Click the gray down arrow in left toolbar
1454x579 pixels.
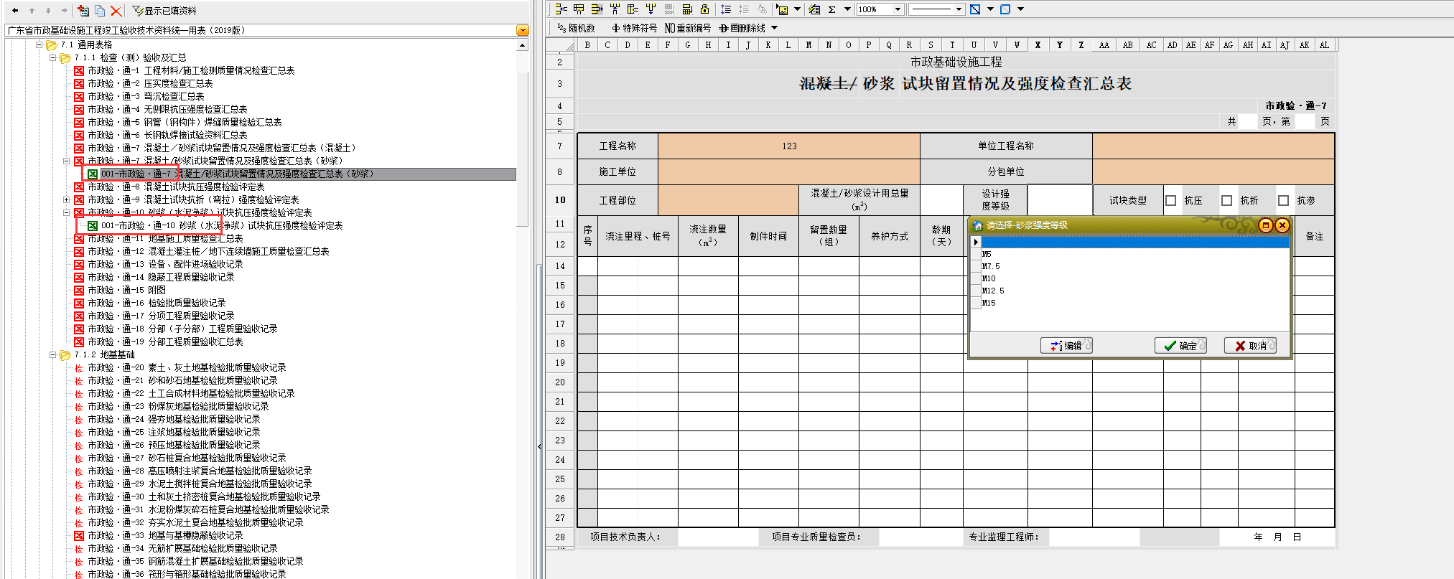(x=48, y=11)
